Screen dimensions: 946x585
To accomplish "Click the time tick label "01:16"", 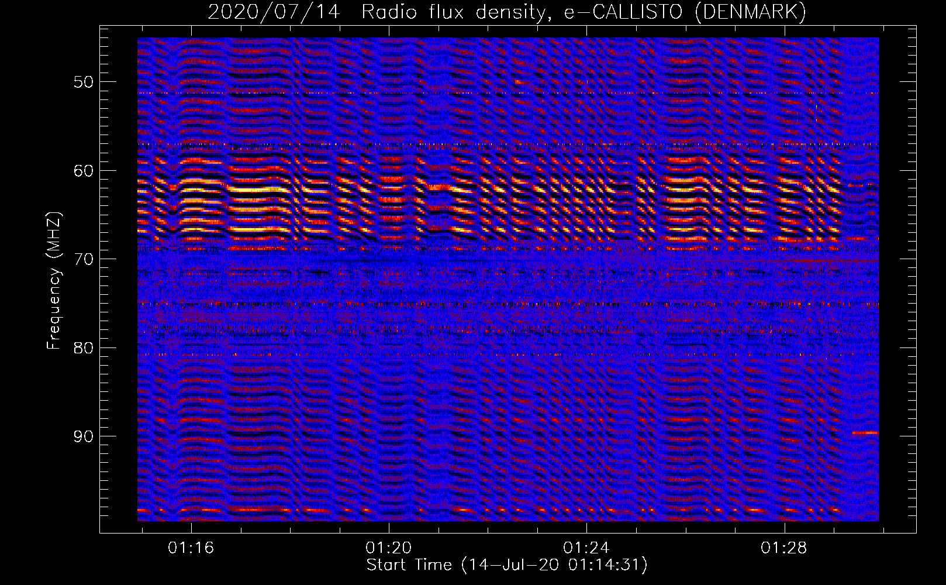I will click(x=191, y=548).
